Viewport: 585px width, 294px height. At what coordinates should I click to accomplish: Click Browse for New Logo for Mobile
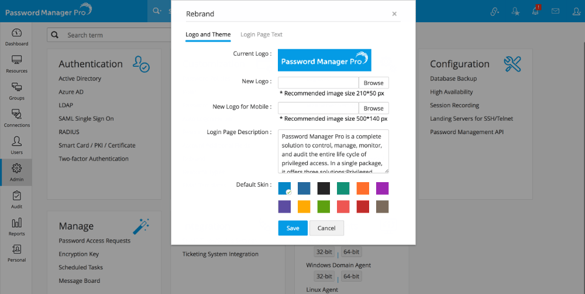pos(373,108)
